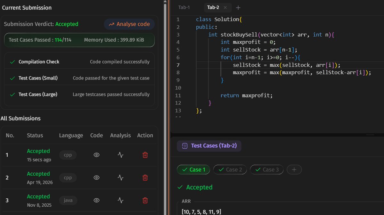384x215 pixels.
Task: Click the java language tag
Action: pos(68,200)
